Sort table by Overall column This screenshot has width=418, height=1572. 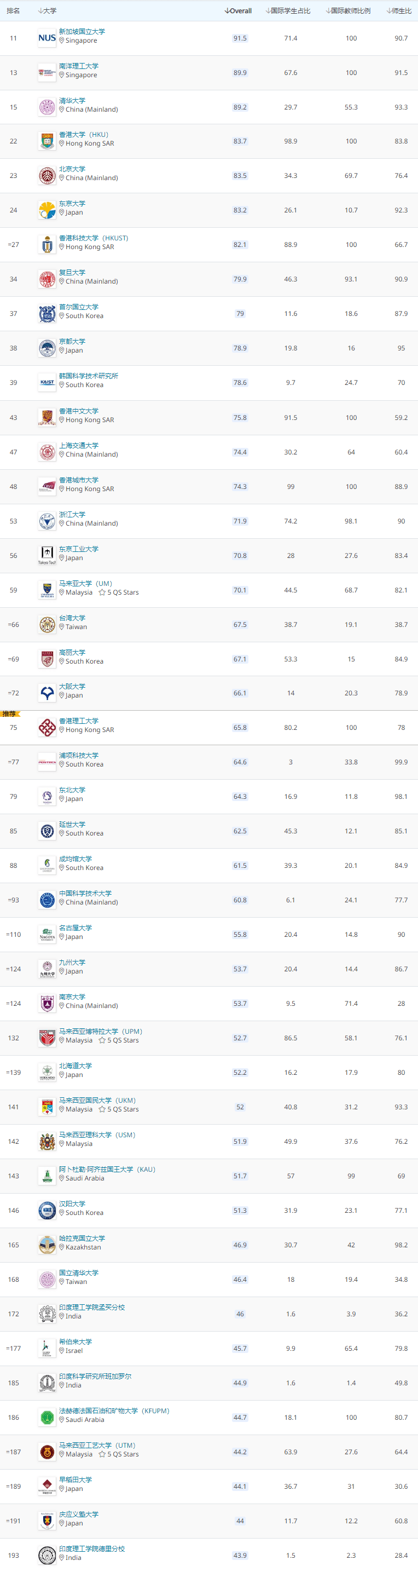click(x=238, y=11)
